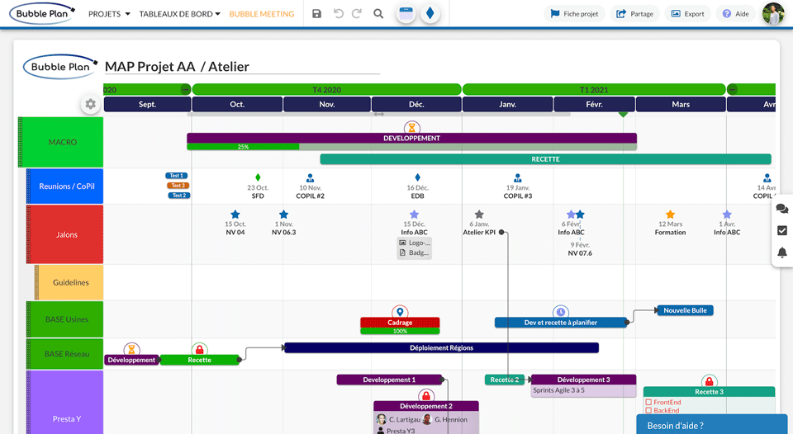Undo the last action
The height and width of the screenshot is (434, 793).
pyautogui.click(x=339, y=14)
